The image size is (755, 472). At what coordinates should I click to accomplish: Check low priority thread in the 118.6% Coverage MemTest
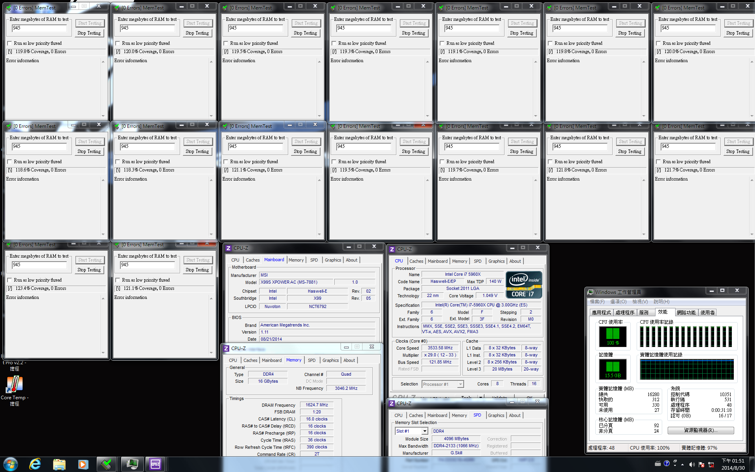9,162
